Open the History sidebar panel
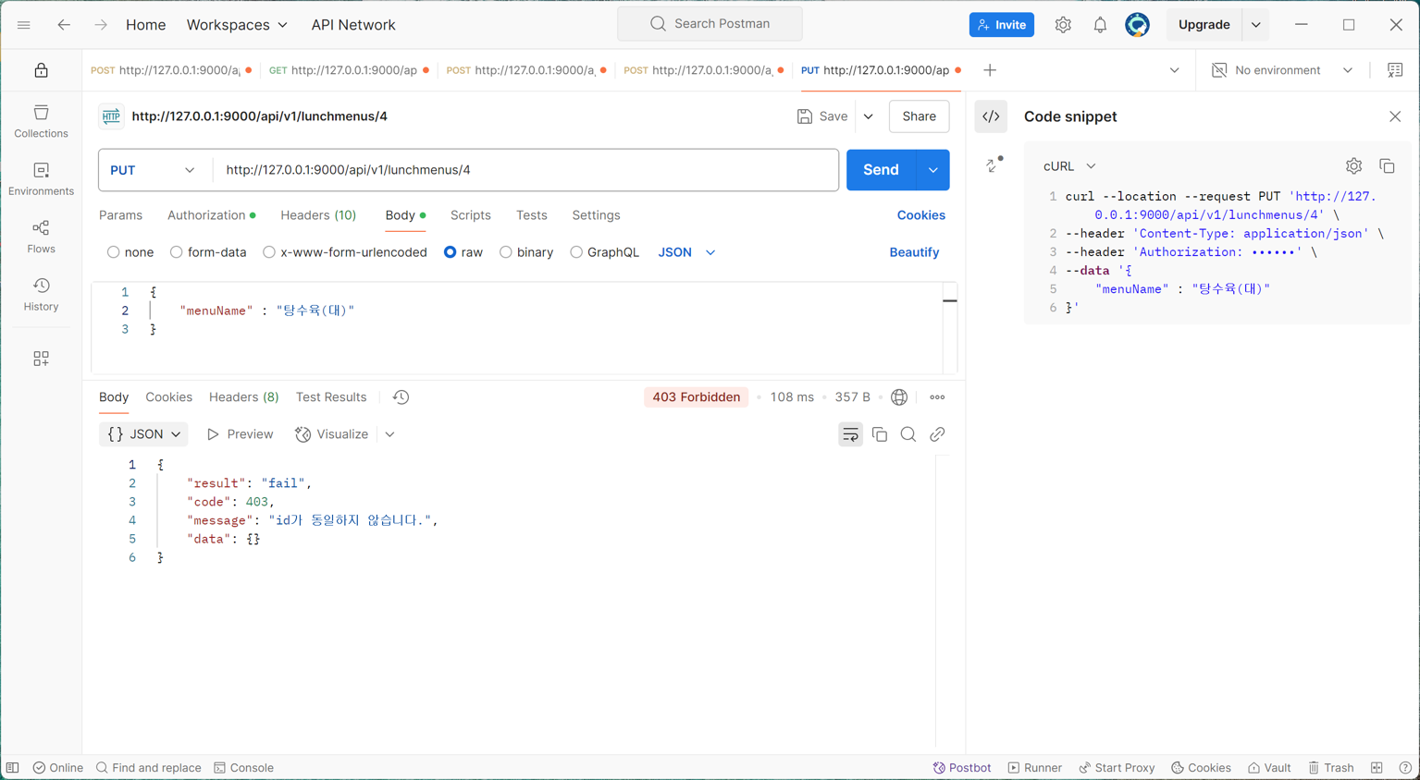This screenshot has width=1420, height=780. tap(41, 295)
